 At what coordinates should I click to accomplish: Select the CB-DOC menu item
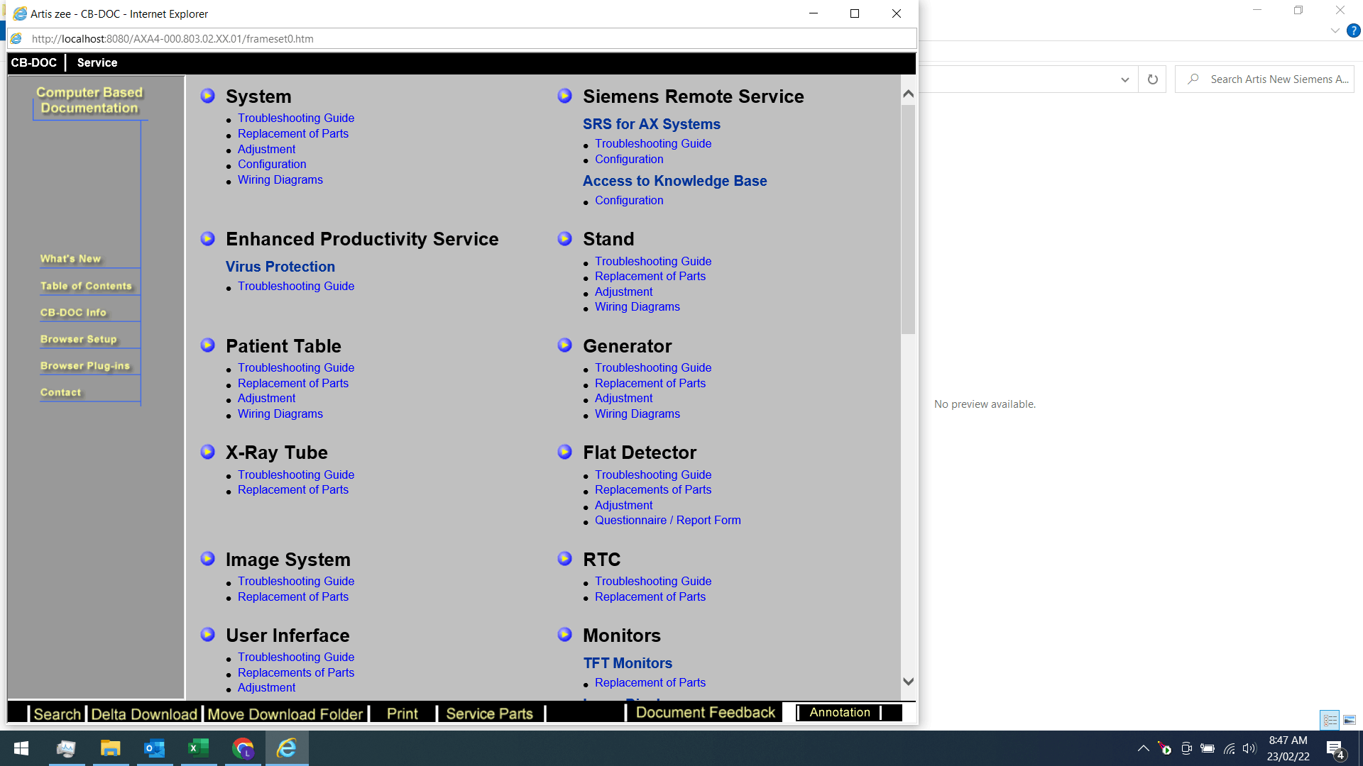coord(33,62)
